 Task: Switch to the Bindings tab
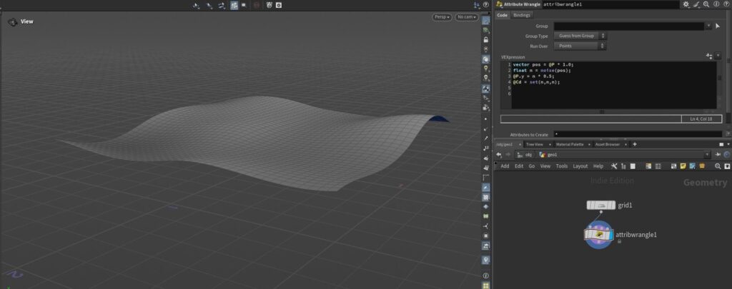(523, 15)
